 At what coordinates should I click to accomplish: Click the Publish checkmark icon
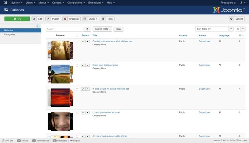pyautogui.click(x=48, y=19)
